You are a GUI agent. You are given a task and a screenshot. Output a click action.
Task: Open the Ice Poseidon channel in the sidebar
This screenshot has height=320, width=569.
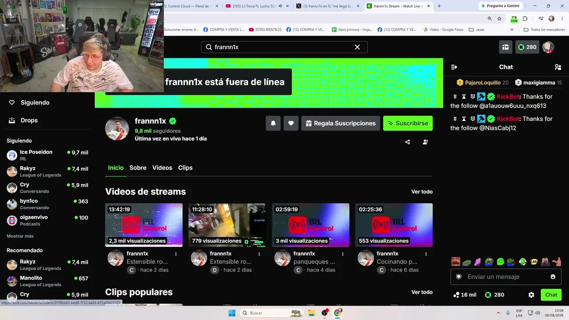click(48, 155)
